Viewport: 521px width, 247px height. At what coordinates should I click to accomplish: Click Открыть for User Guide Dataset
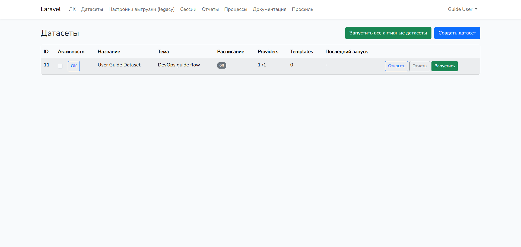tap(396, 66)
